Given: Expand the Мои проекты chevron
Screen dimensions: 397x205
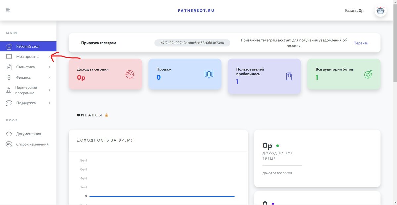Looking at the screenshot, I should point(50,57).
